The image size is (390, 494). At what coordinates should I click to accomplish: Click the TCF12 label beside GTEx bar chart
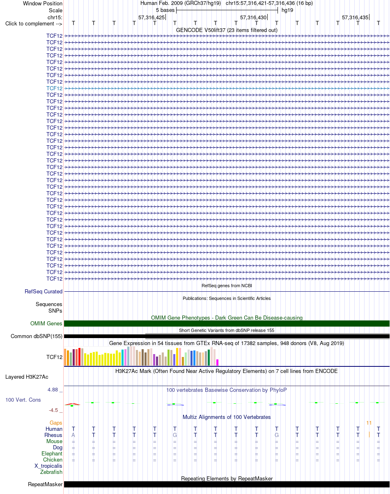55,357
